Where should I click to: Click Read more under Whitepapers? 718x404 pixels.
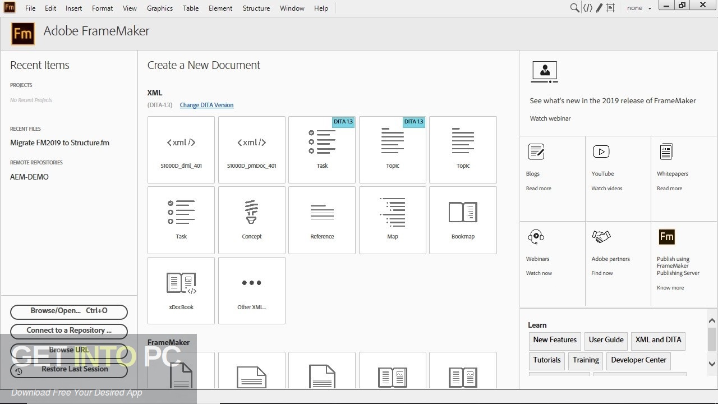pyautogui.click(x=670, y=189)
